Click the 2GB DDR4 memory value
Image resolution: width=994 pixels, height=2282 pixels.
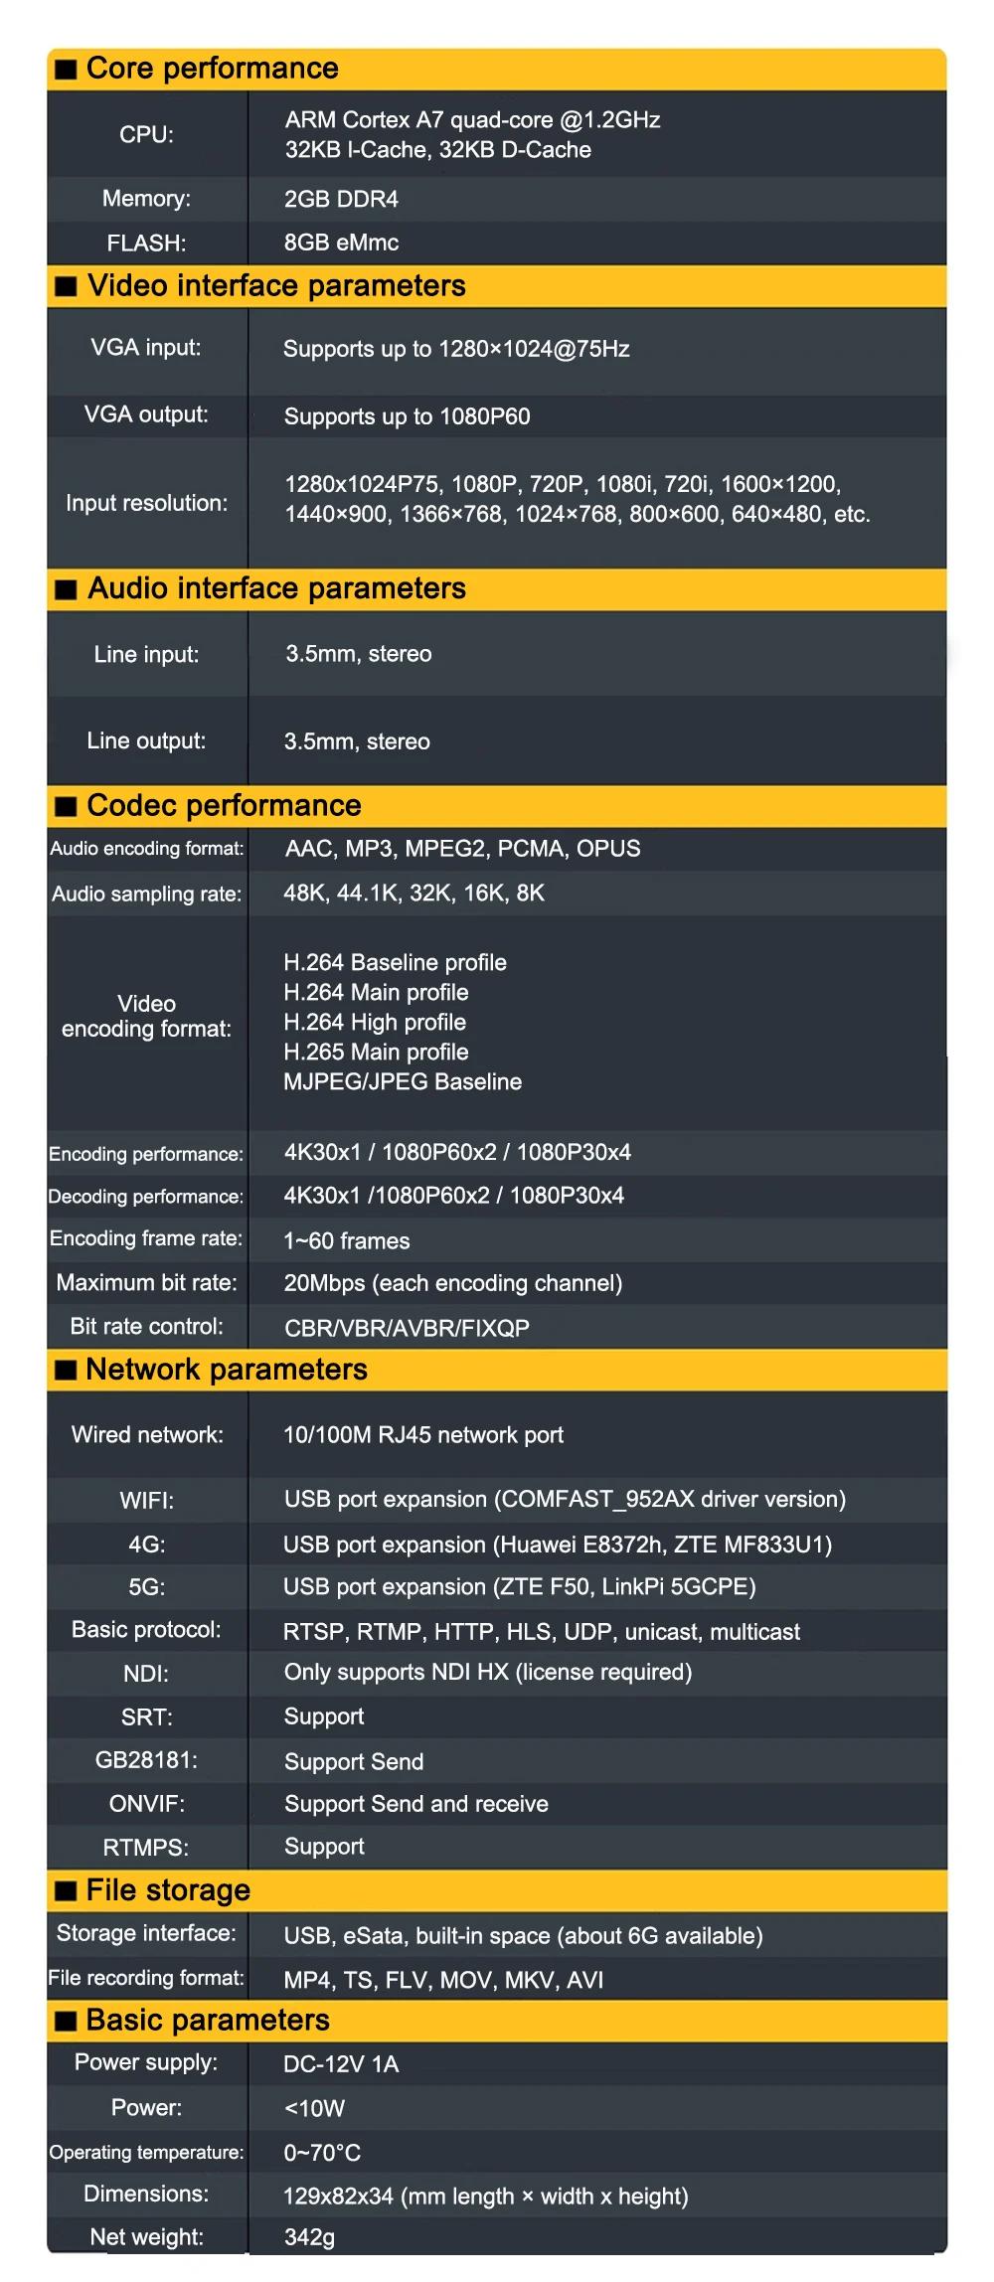(341, 199)
